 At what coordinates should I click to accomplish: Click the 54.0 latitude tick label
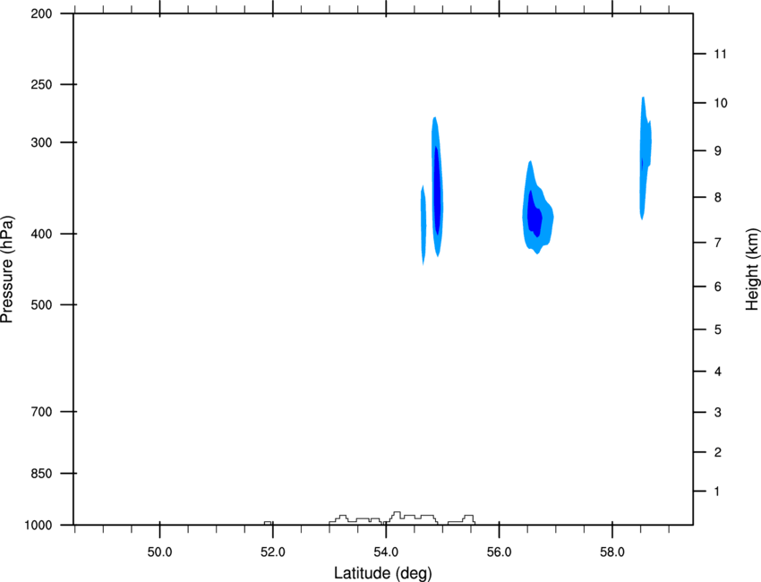point(386,552)
